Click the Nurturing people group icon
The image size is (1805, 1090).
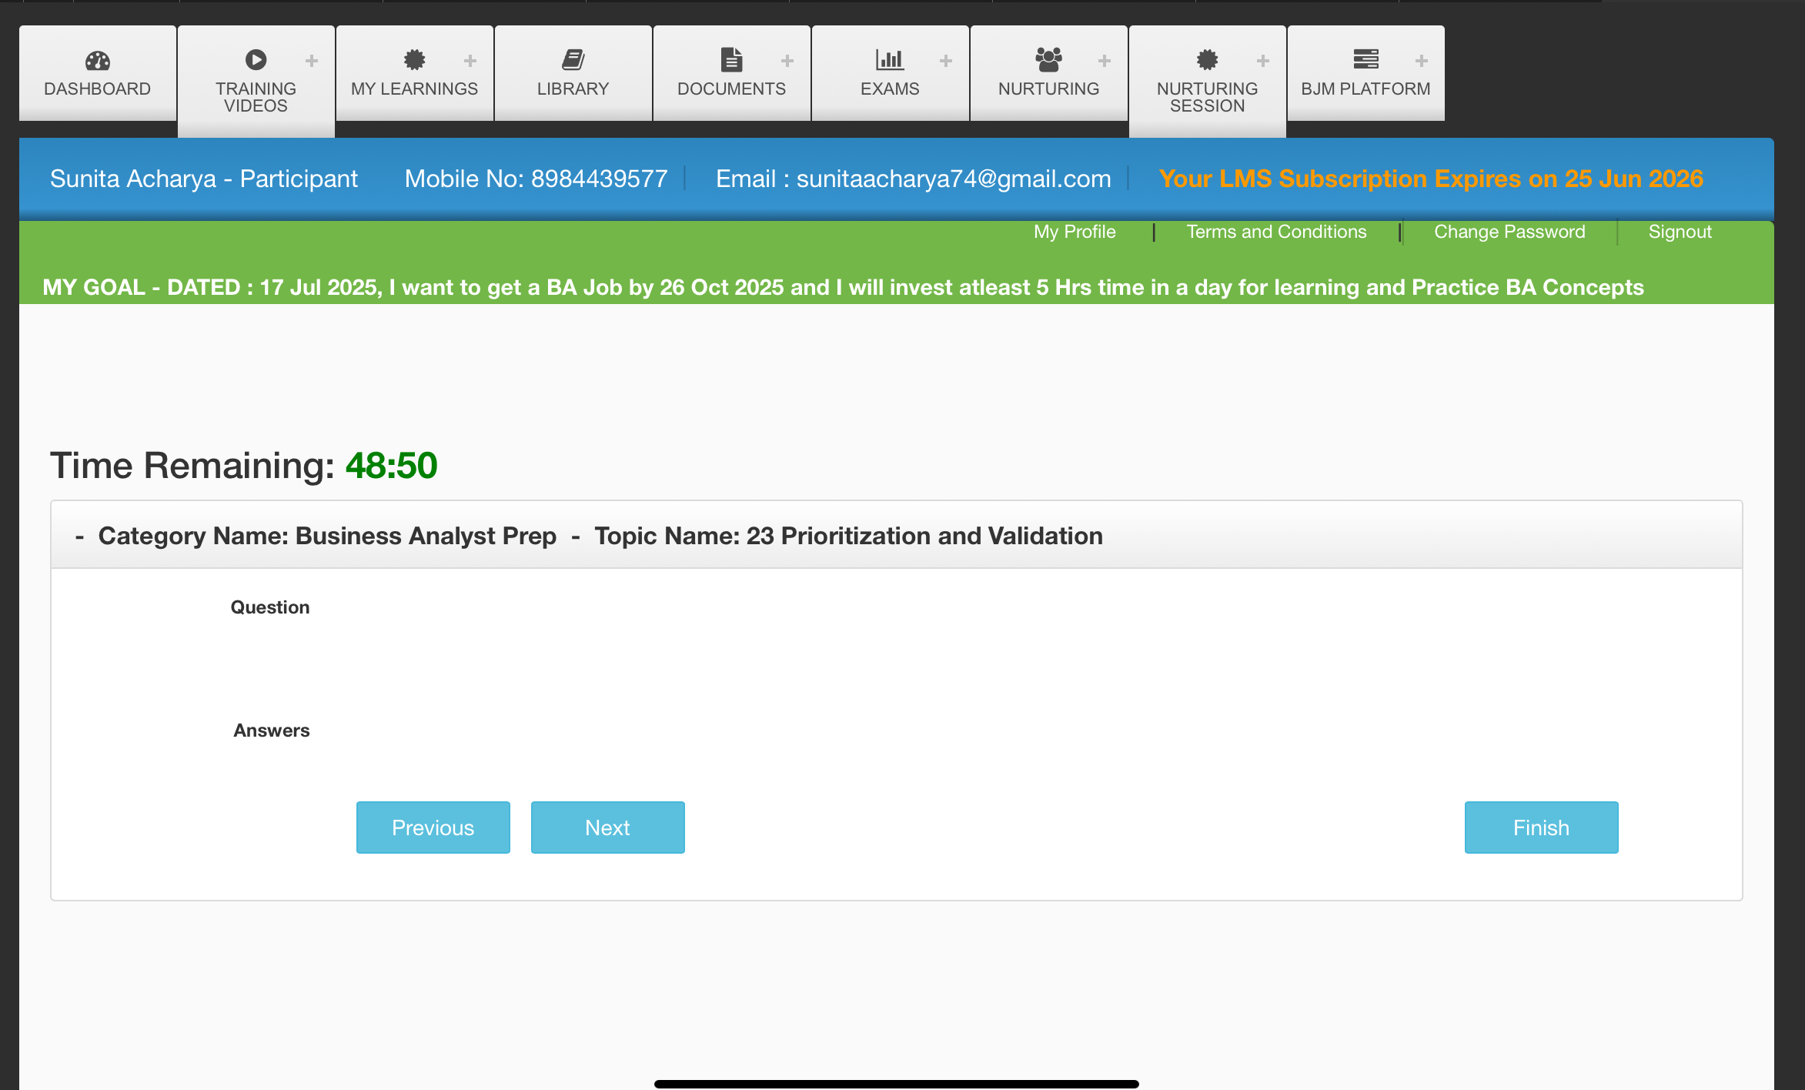point(1048,59)
